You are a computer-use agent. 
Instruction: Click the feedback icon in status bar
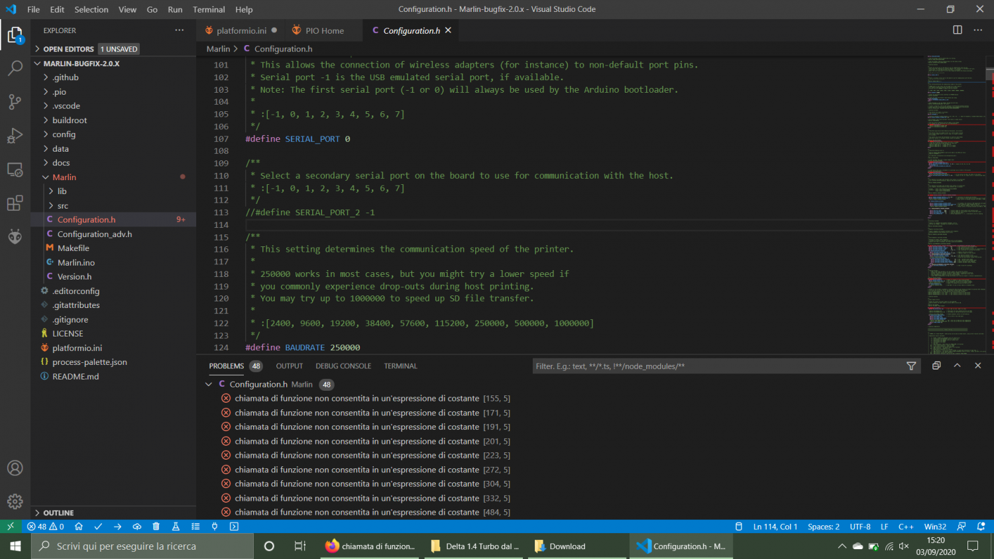pos(962,527)
